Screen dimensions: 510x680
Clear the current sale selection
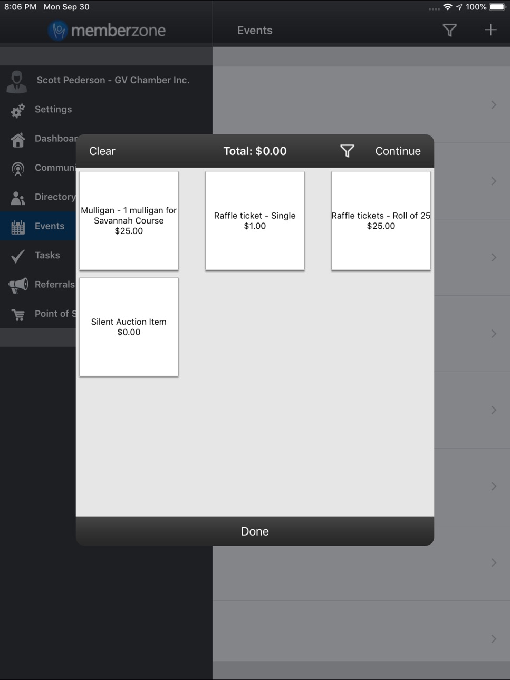click(102, 151)
